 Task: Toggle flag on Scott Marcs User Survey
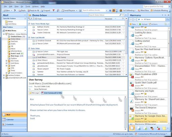click(123, 57)
